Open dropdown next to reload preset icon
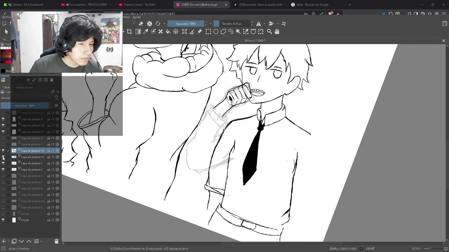449x252 pixels. 164,23
